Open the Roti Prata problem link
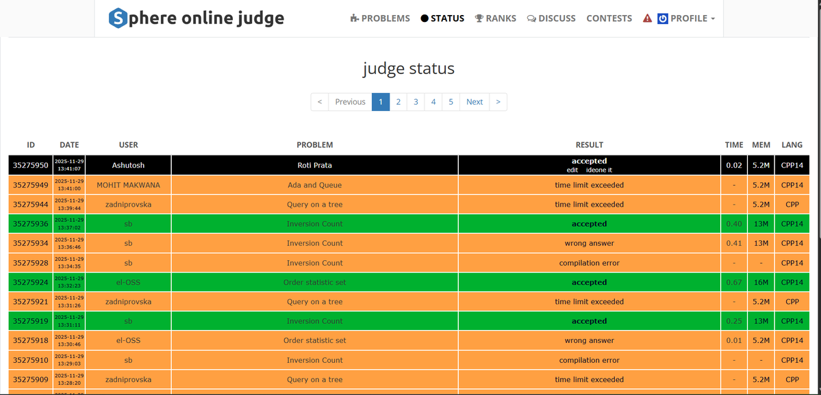 (x=315, y=165)
